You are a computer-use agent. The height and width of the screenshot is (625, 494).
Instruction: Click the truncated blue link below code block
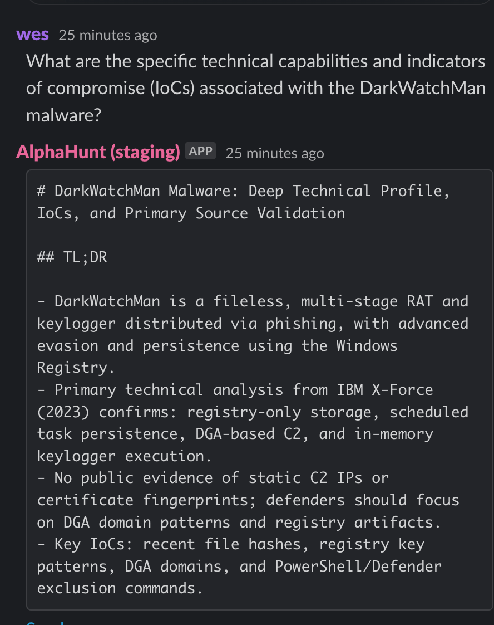45,622
